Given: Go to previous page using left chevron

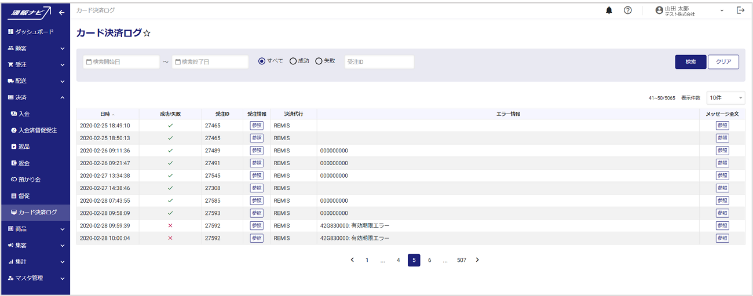Looking at the screenshot, I should pyautogui.click(x=352, y=260).
